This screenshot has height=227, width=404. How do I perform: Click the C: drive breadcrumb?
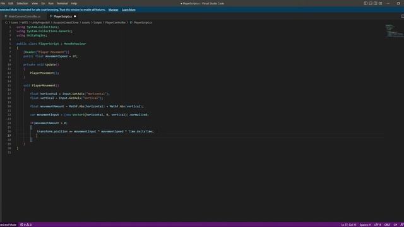pyautogui.click(x=6, y=23)
